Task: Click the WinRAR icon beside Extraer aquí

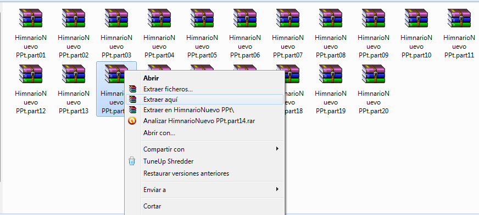Action: click(x=132, y=100)
